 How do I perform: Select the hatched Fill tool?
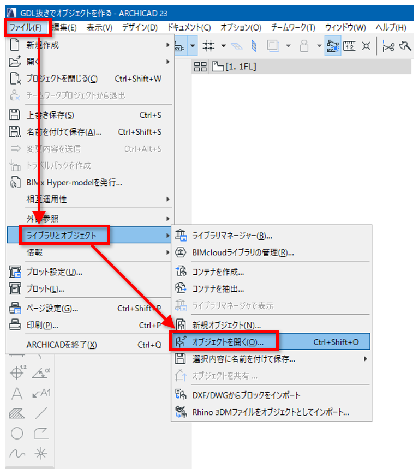[17, 413]
